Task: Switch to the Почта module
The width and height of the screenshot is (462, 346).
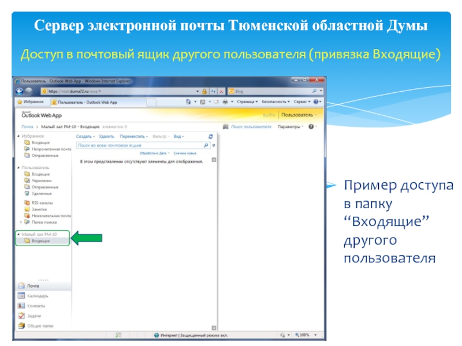Action: point(43,286)
